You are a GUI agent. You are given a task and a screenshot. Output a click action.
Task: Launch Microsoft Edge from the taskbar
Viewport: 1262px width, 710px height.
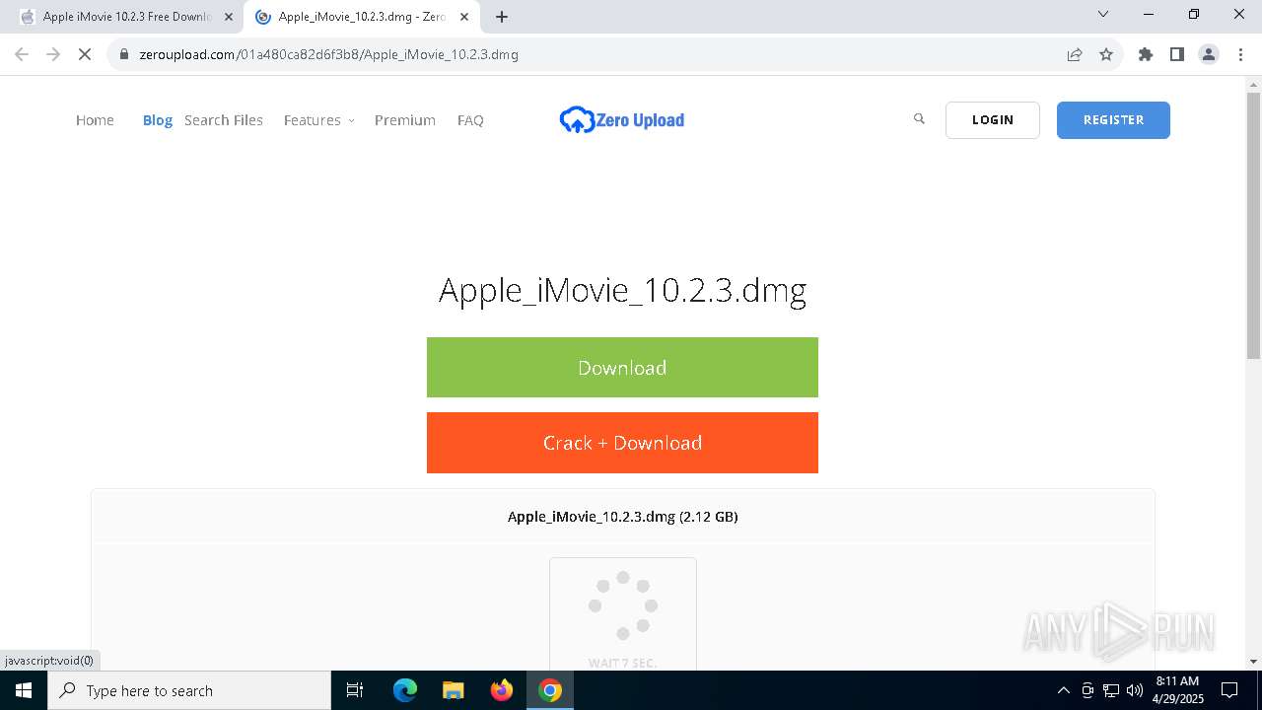coord(405,690)
